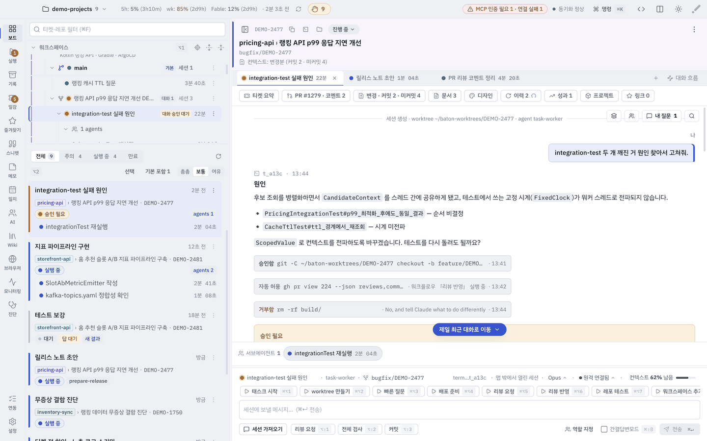The height and width of the screenshot is (441, 707).
Task: Open the 보드 board view in the sidebar
Action: coord(12,32)
